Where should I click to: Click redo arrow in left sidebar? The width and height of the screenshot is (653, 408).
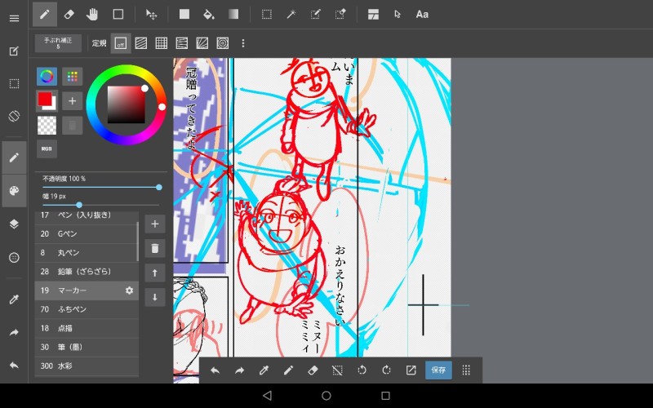pyautogui.click(x=14, y=332)
